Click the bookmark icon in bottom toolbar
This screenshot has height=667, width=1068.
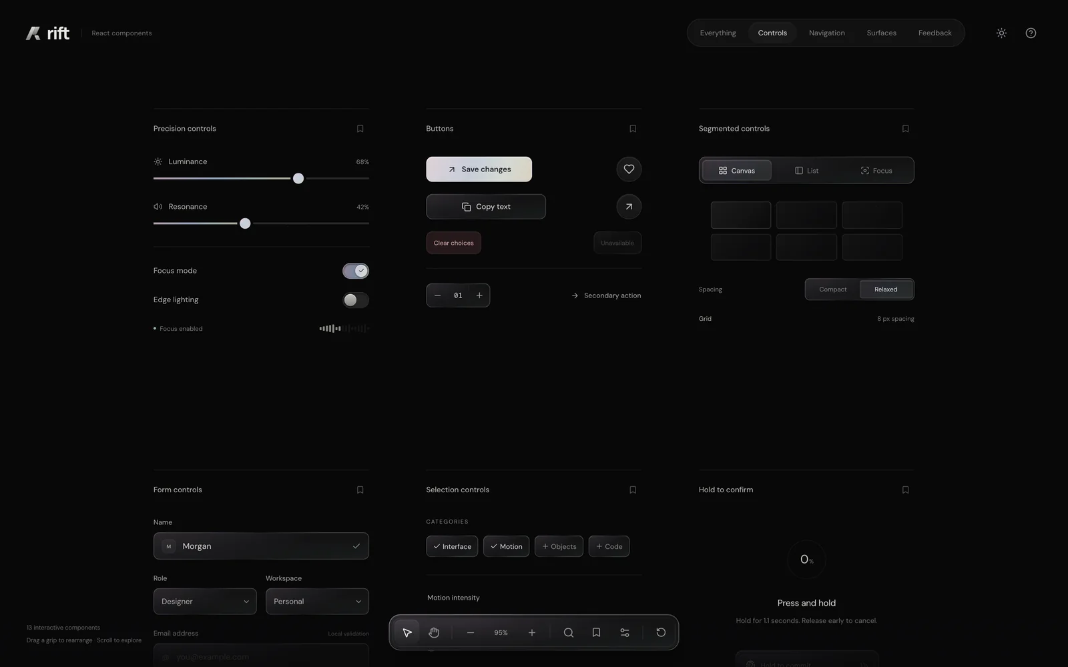point(596,632)
